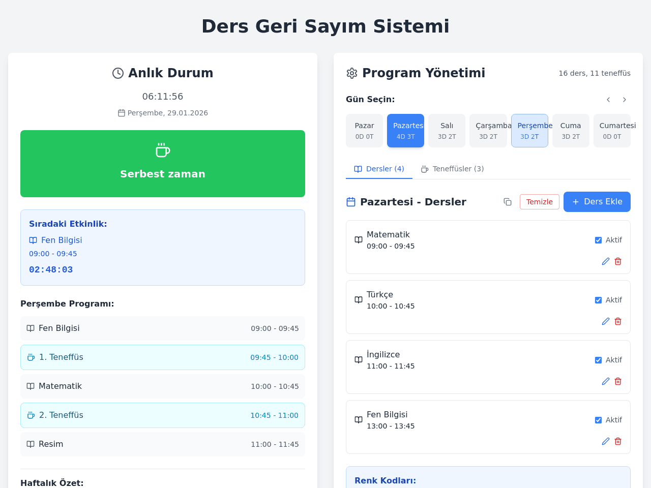Open the Teneffüsler (3) tab
Image resolution: width=651 pixels, height=488 pixels.
[452, 169]
